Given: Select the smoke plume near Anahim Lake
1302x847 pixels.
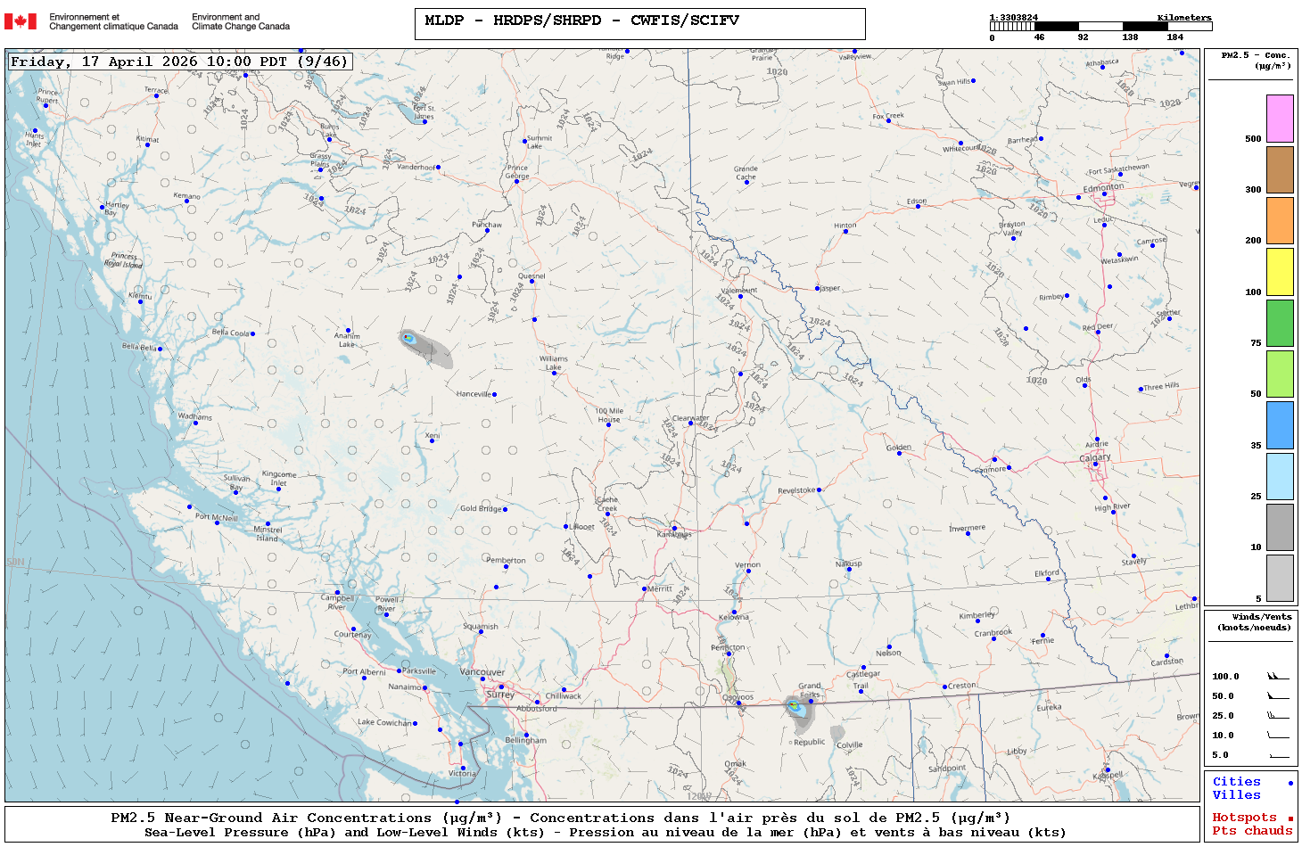Looking at the screenshot, I should click(425, 347).
